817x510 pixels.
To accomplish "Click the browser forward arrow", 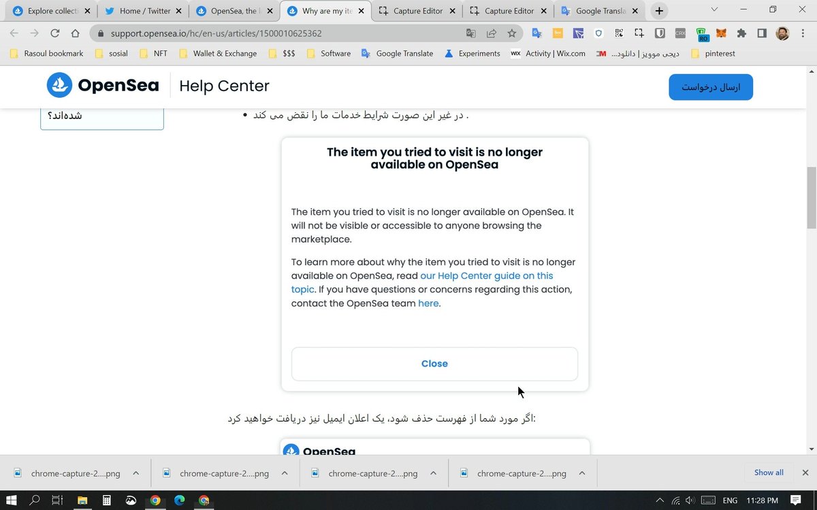I will (35, 33).
